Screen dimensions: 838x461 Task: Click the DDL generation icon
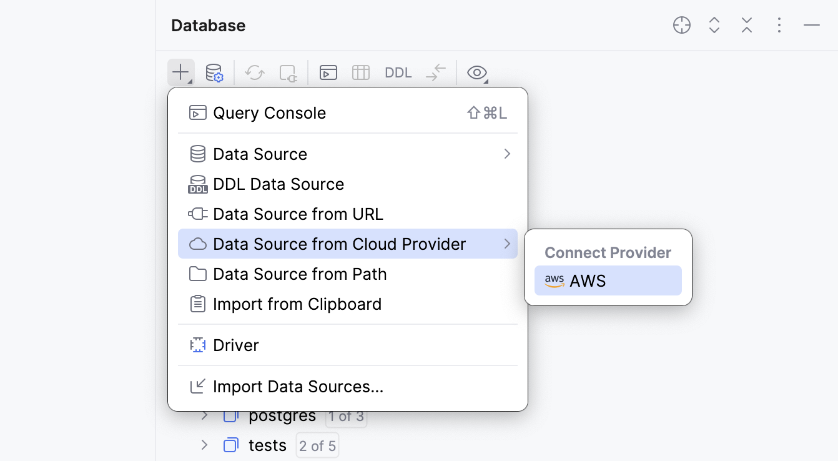click(398, 72)
